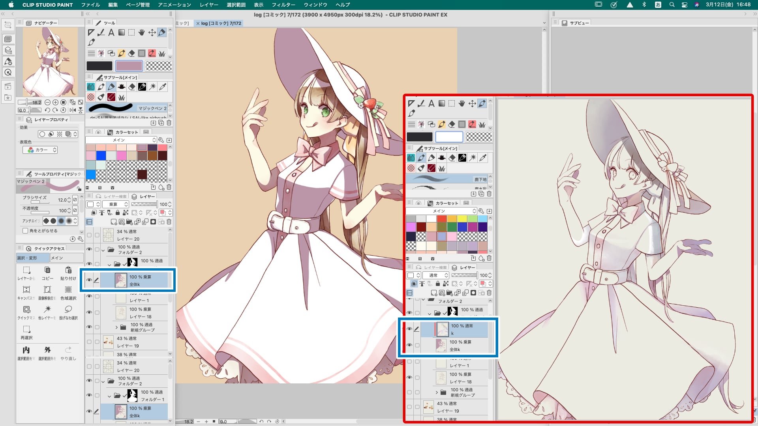Pick the red swatch in the inset color set
This screenshot has height=426, width=758.
[x=441, y=219]
